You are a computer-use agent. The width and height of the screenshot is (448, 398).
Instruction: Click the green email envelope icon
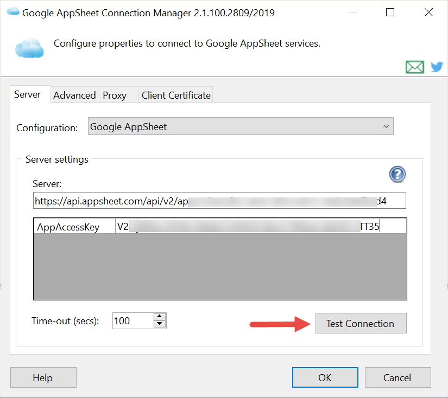tap(414, 67)
